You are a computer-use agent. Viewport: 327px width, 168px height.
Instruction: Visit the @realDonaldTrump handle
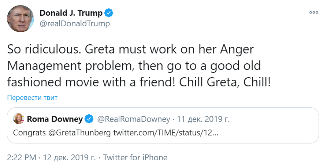coord(74,24)
